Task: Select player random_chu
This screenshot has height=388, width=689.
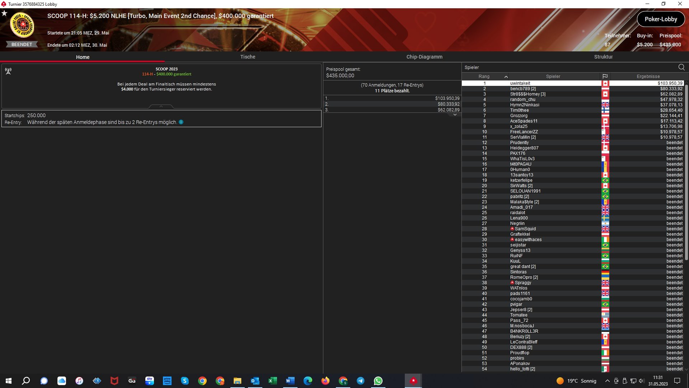Action: (573, 99)
